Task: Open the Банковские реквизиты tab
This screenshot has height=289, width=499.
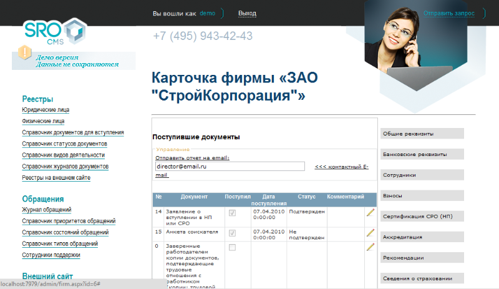Action: pos(422,154)
